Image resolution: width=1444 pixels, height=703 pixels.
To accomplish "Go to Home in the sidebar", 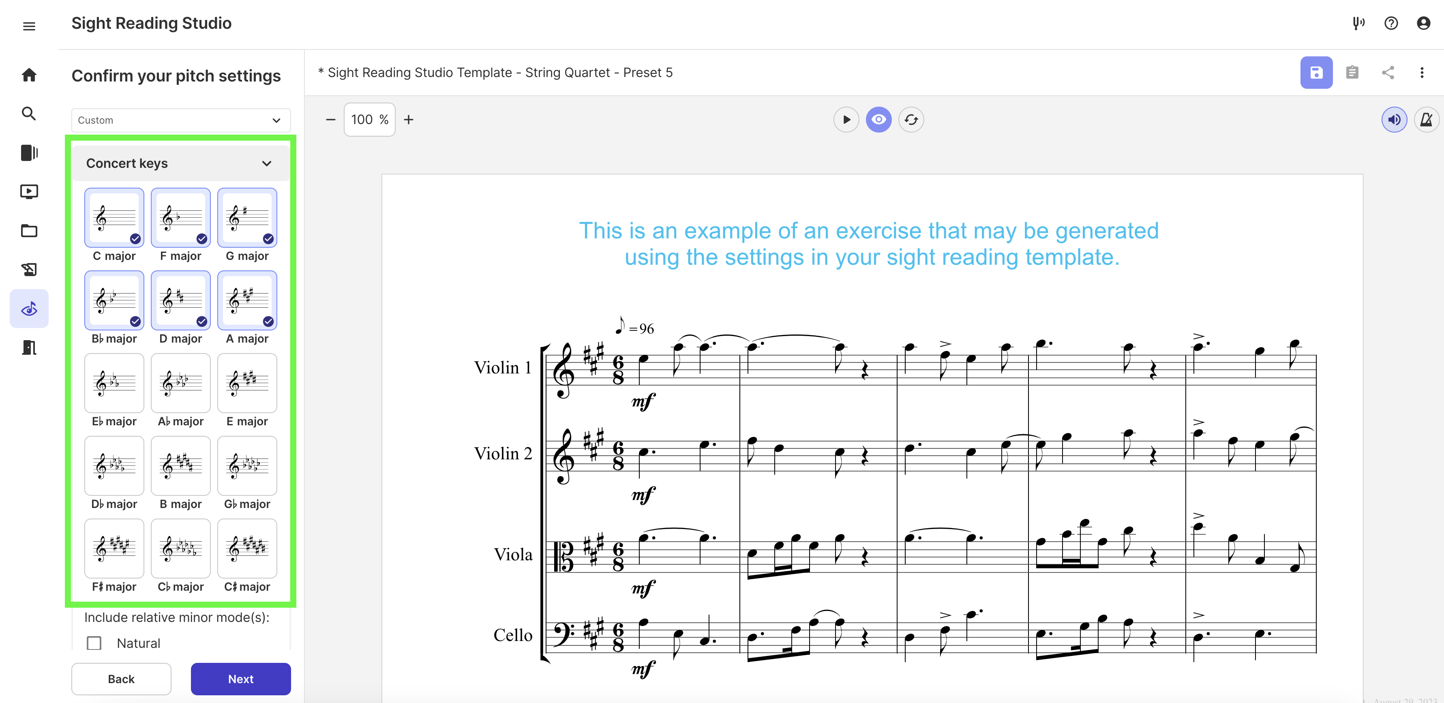I will 29,75.
